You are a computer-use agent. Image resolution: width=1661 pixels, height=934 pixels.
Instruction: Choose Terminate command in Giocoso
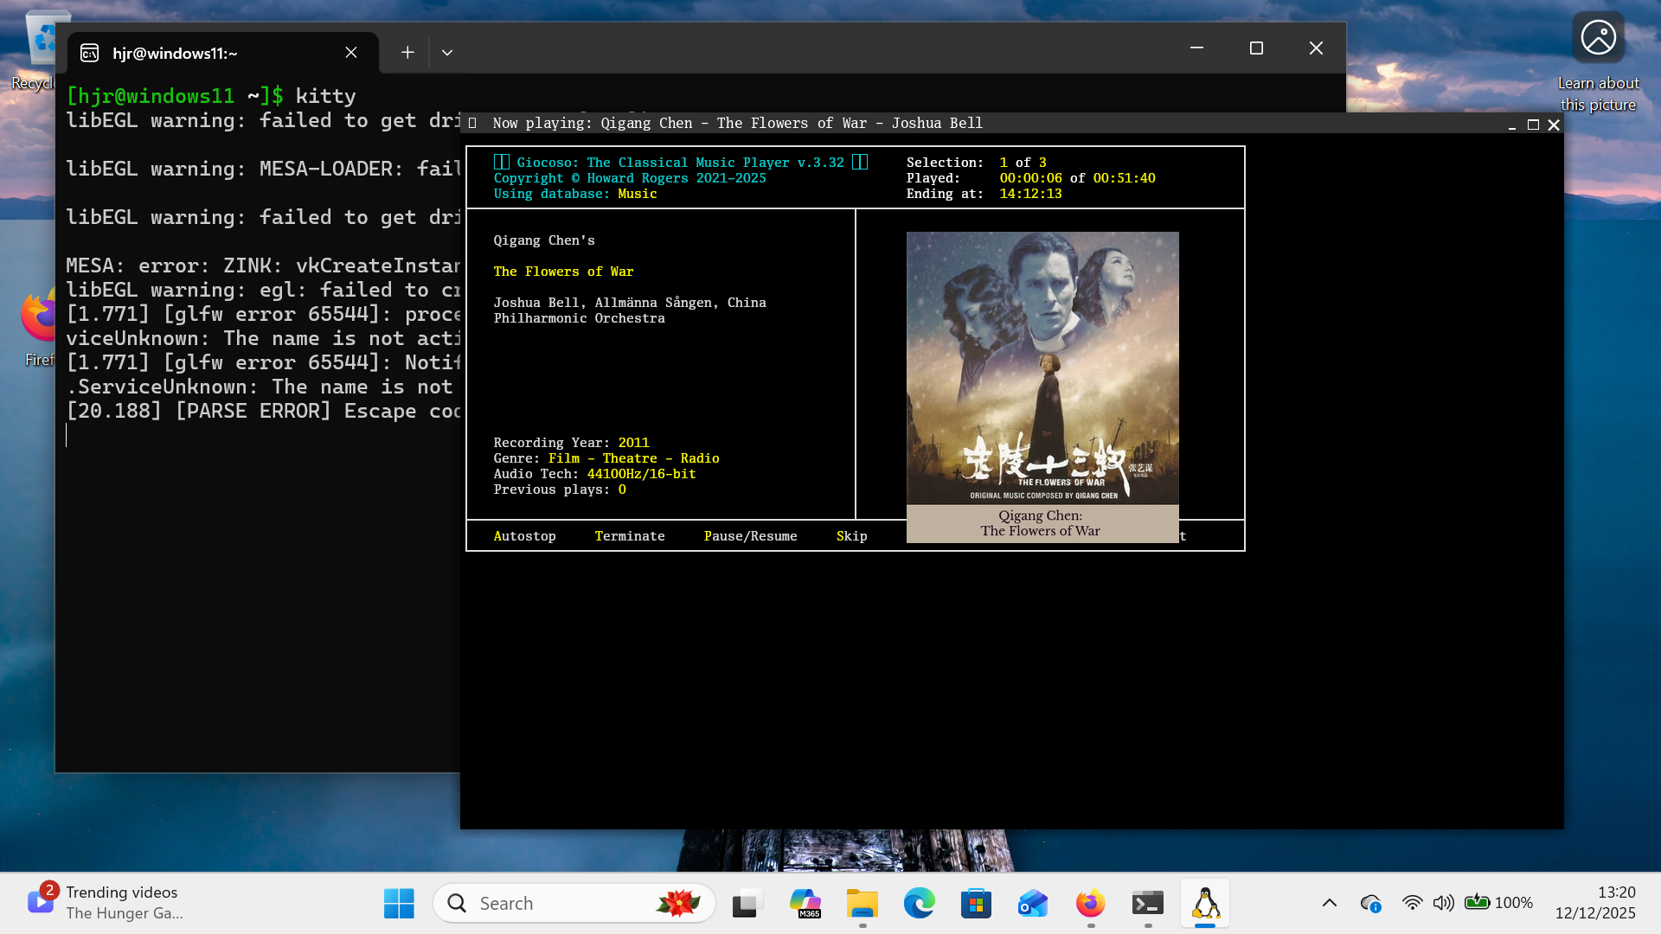coord(630,536)
